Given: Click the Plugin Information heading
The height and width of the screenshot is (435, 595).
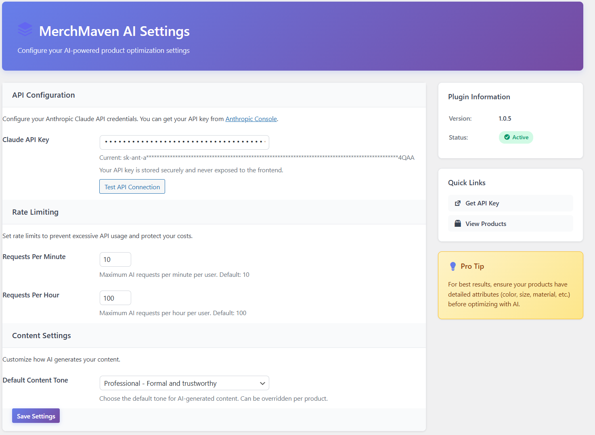Looking at the screenshot, I should [479, 97].
